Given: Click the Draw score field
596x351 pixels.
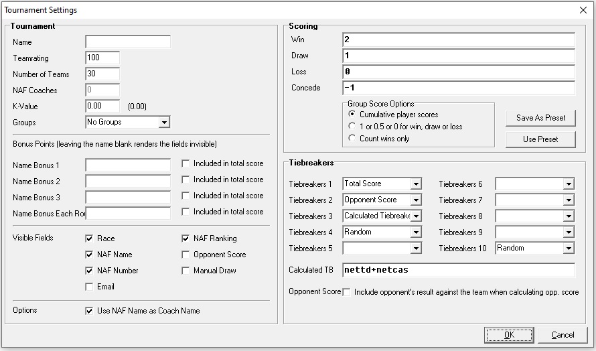Looking at the screenshot, I should pos(459,56).
